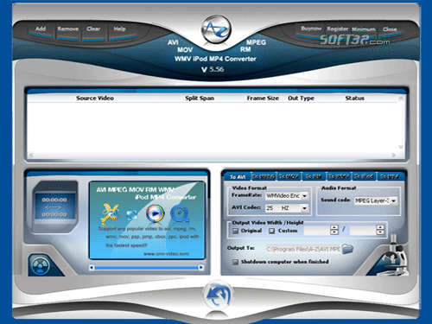This screenshot has height=324, width=432.
Task: Click the Output To path field
Action: (x=303, y=249)
